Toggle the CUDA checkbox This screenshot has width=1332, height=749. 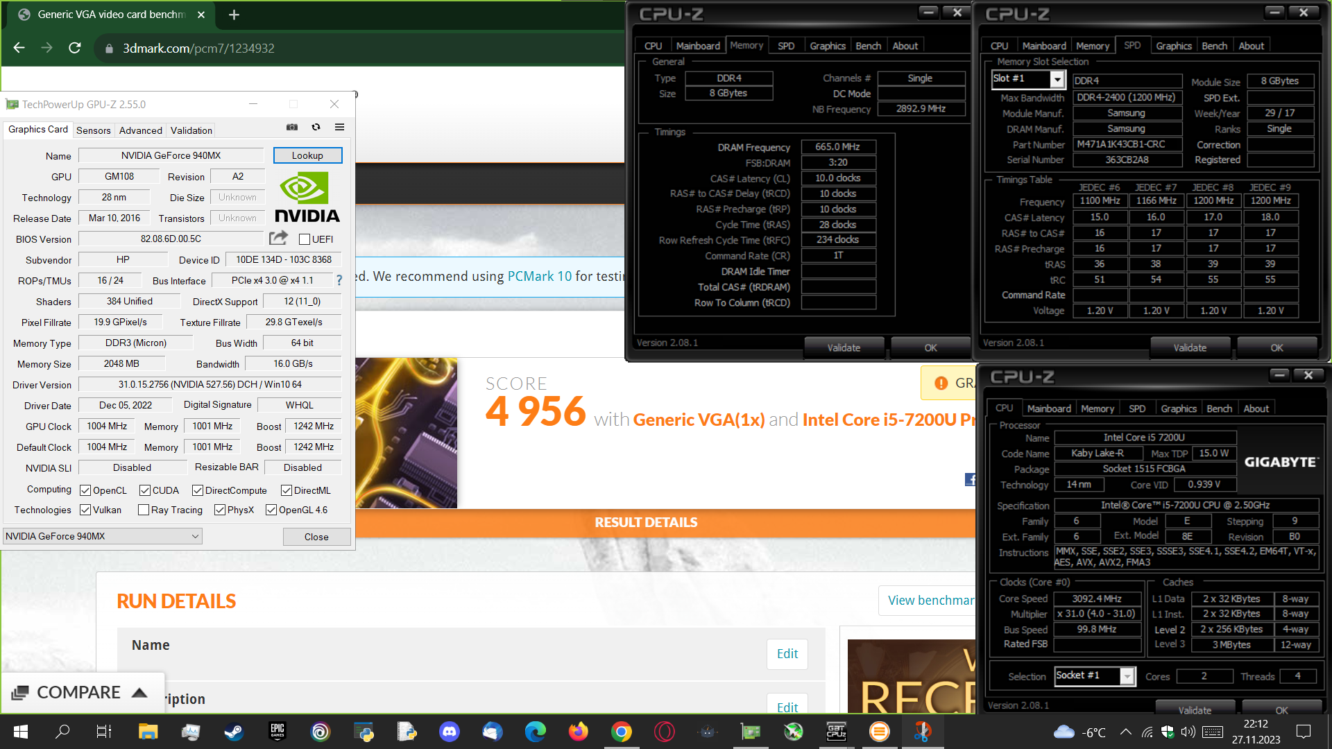(x=145, y=490)
